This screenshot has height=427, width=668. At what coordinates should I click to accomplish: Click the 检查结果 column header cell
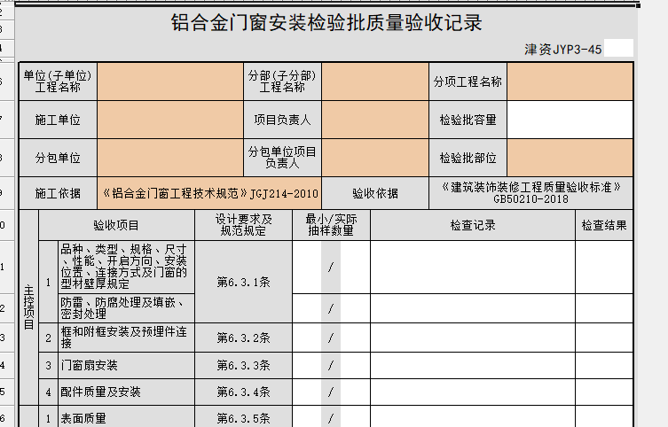604,226
